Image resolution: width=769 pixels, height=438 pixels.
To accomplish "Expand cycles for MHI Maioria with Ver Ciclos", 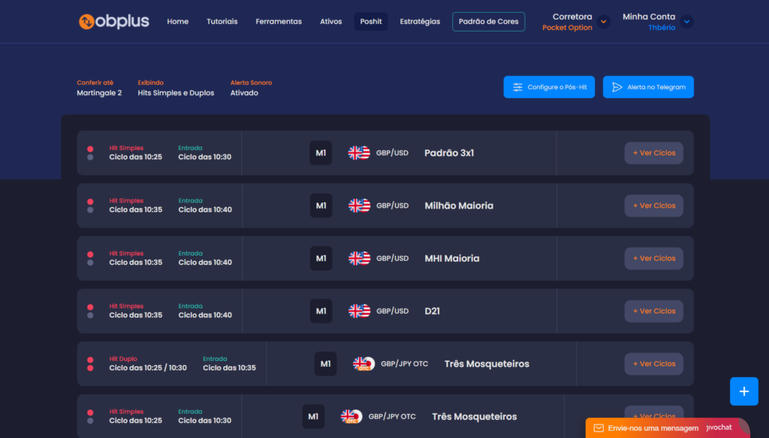I will point(653,258).
